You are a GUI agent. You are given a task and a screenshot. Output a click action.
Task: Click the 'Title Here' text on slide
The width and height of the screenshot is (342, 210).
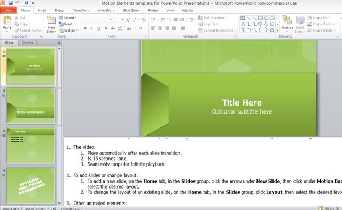click(242, 103)
